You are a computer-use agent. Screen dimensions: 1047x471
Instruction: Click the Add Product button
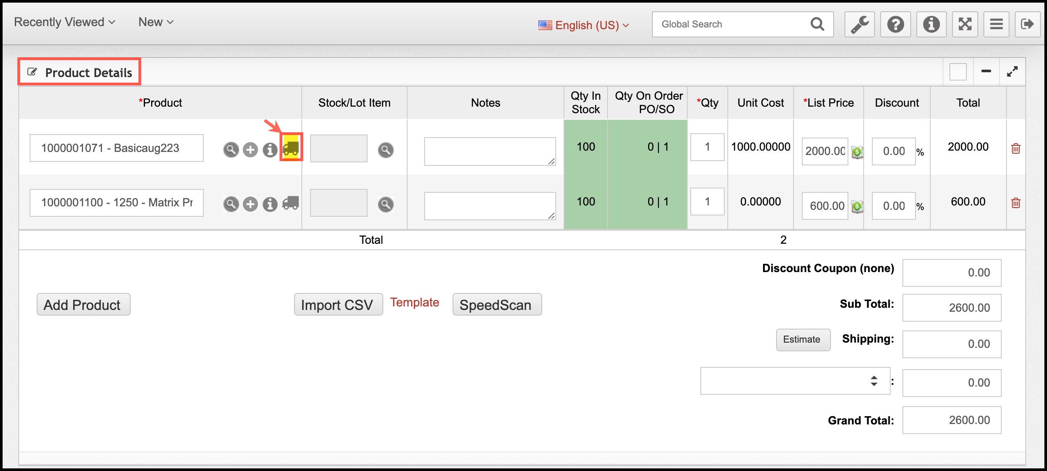click(83, 305)
